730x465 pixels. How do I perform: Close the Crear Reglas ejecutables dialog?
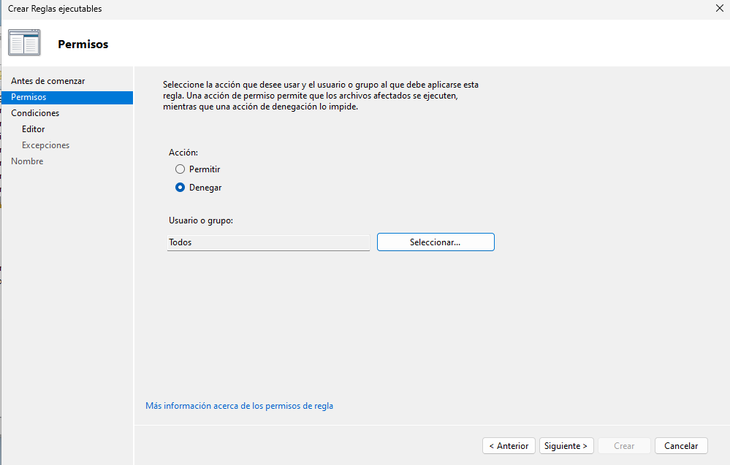pyautogui.click(x=721, y=9)
